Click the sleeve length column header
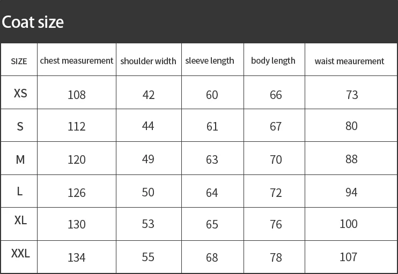 coord(210,60)
